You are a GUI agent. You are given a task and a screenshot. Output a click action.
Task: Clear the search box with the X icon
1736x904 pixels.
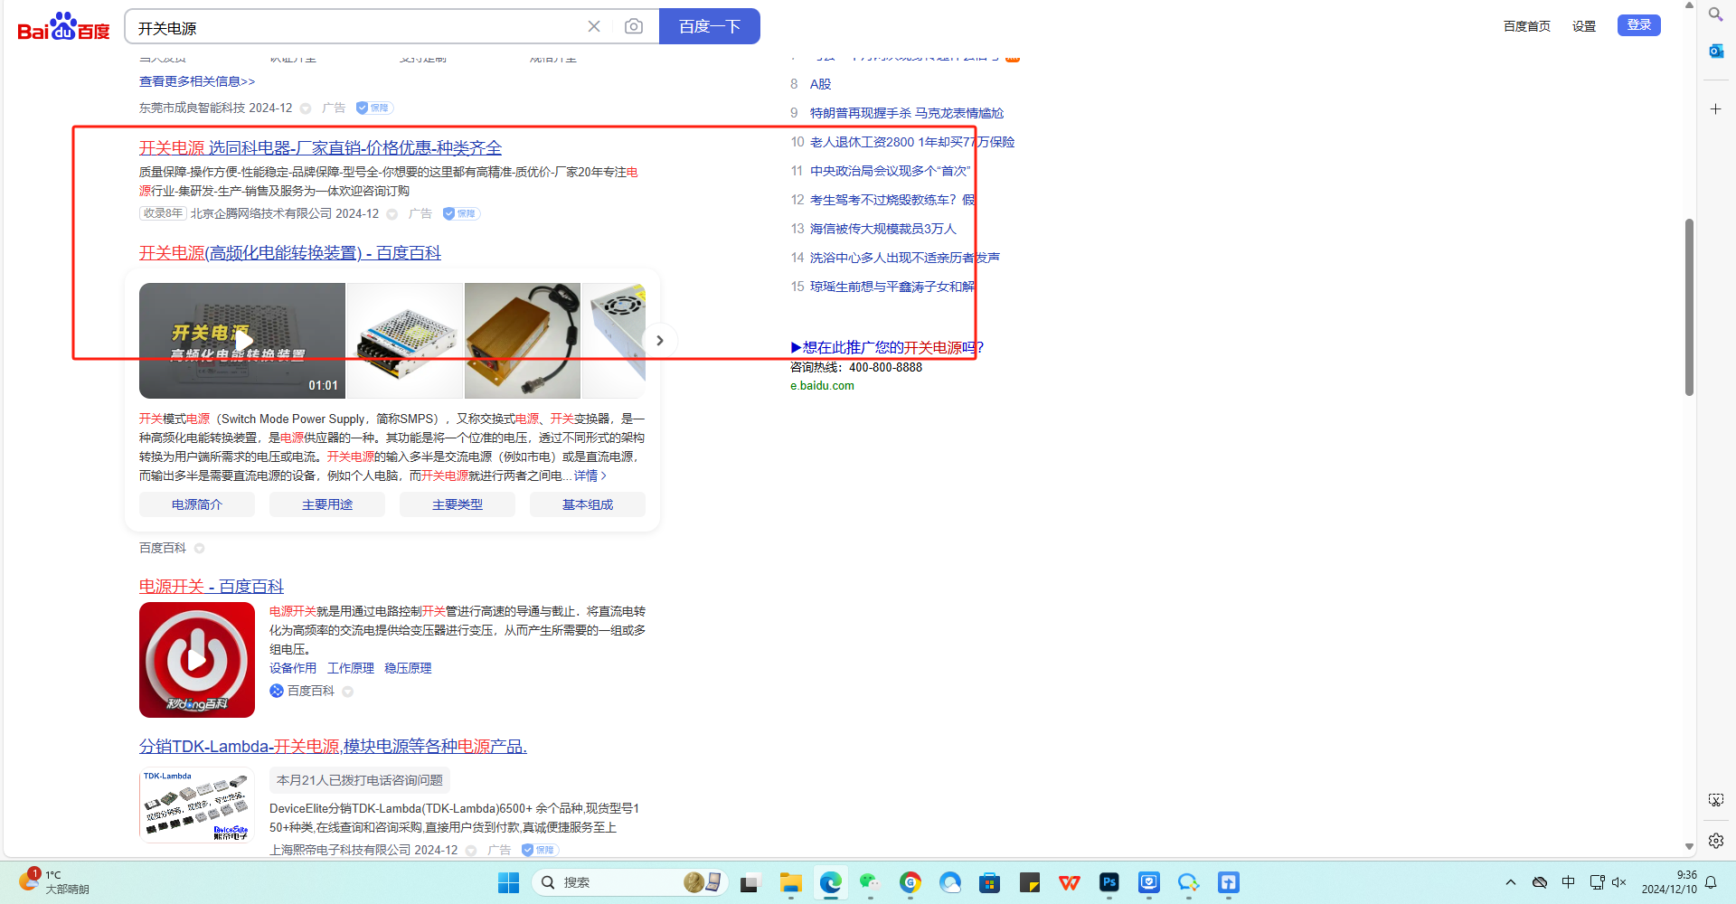click(x=594, y=26)
